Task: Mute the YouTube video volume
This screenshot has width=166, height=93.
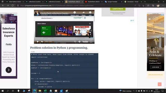Action: click(42, 42)
